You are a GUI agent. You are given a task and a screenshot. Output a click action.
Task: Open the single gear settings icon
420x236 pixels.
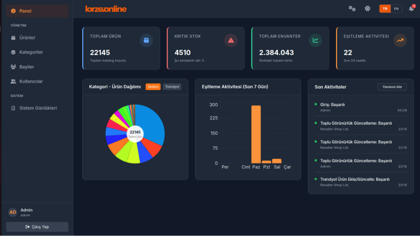click(x=367, y=8)
